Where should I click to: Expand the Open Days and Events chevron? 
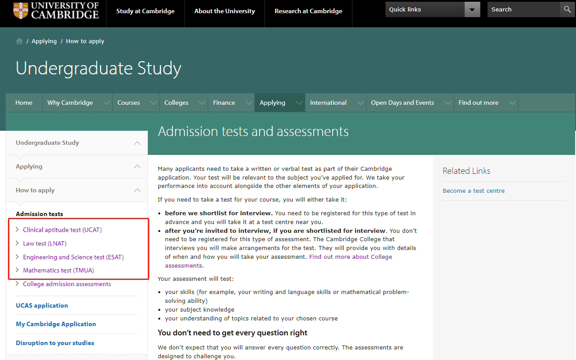448,103
